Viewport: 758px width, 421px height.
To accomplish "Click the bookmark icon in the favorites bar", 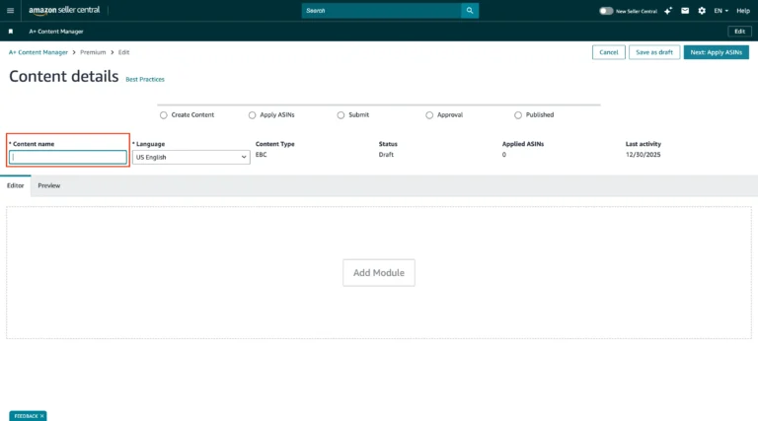I will pyautogui.click(x=11, y=32).
